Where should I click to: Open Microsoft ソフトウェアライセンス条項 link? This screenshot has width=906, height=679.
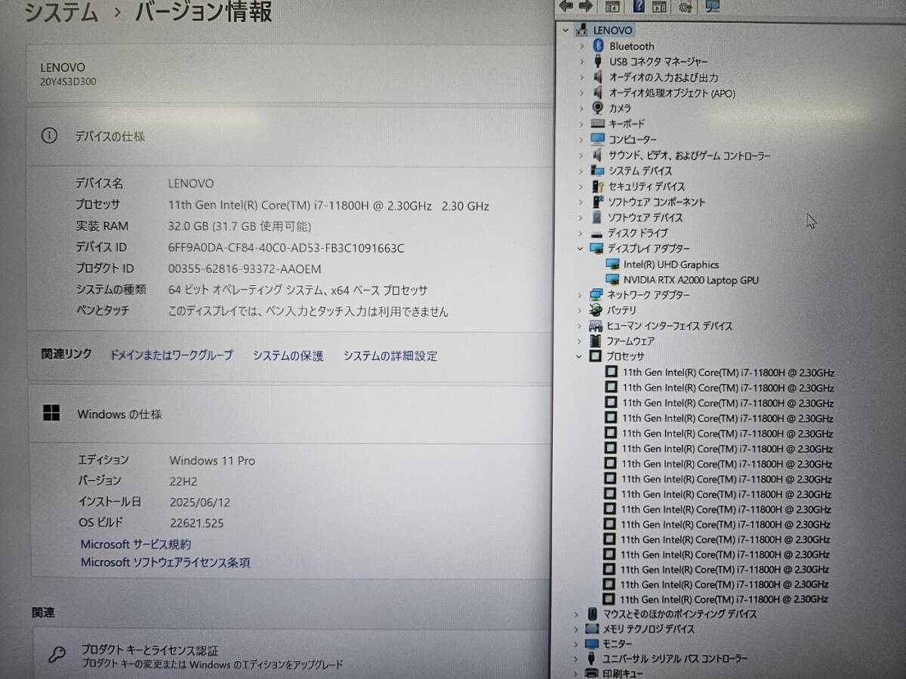pyautogui.click(x=165, y=562)
